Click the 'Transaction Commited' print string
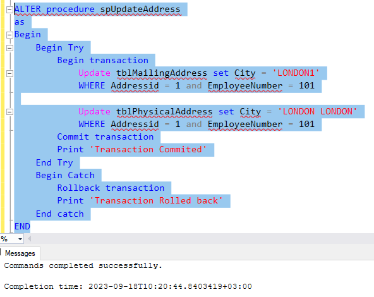Viewport: 374px width, 297px height. 148,150
